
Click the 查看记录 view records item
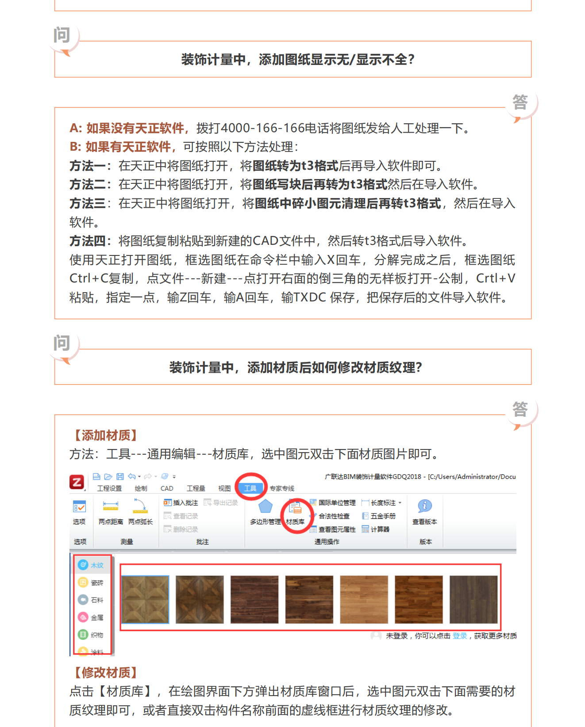click(181, 516)
